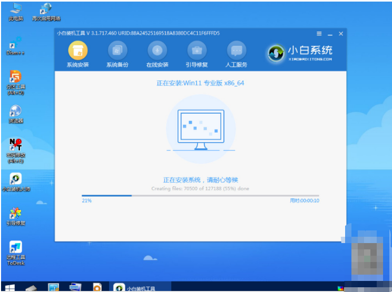Viewport: 392px width, 292px height.
Task: Click the monitor illustration in installer
Action: [x=201, y=130]
